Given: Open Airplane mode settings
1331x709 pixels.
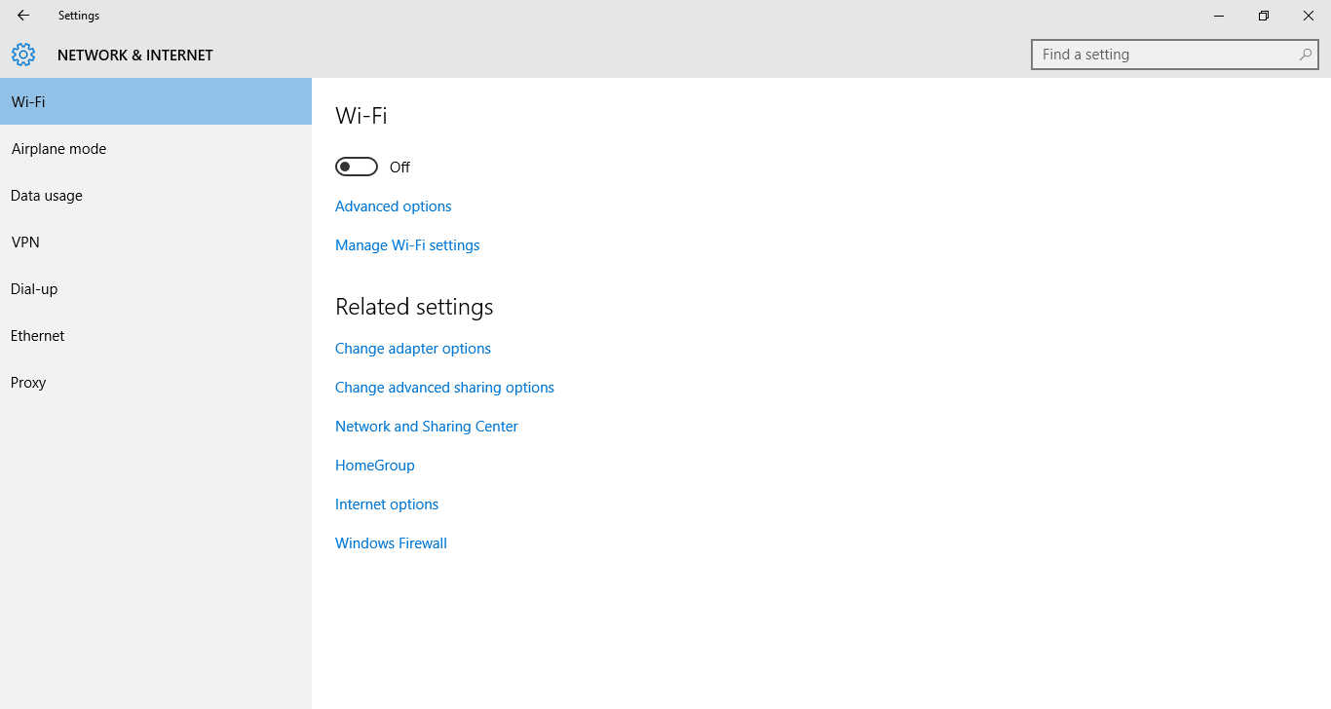Looking at the screenshot, I should click(x=156, y=148).
